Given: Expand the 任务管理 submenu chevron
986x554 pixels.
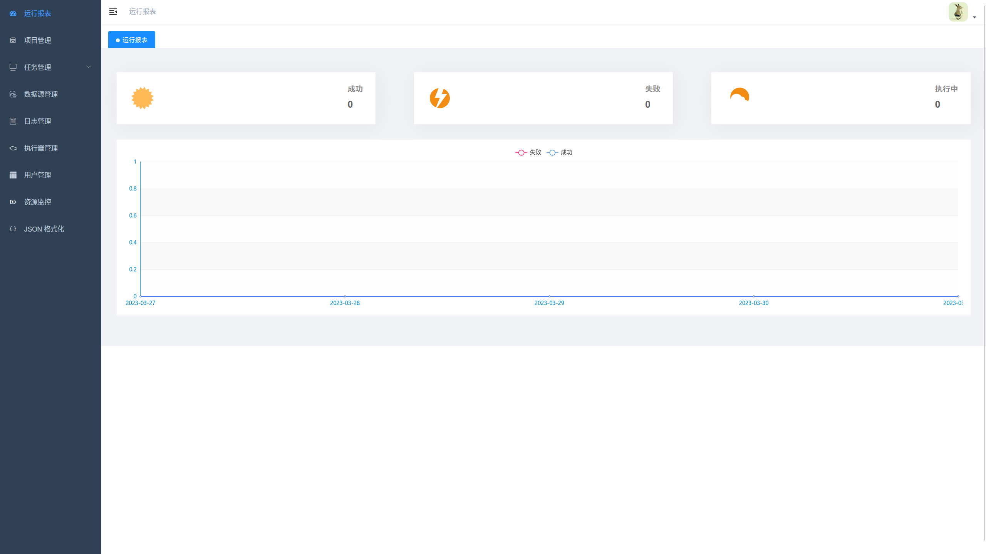Looking at the screenshot, I should [x=89, y=67].
